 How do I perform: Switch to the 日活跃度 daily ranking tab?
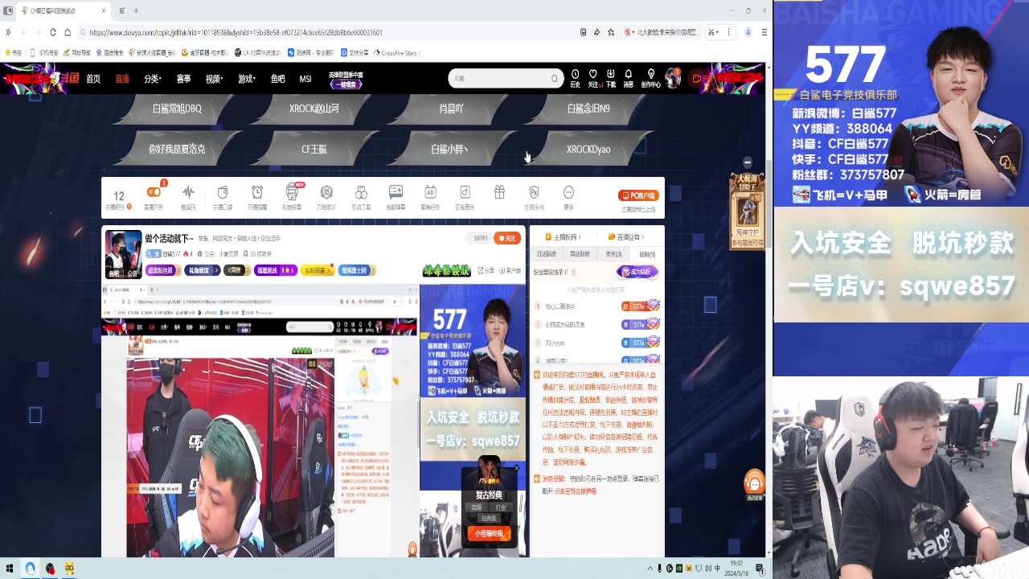point(546,254)
